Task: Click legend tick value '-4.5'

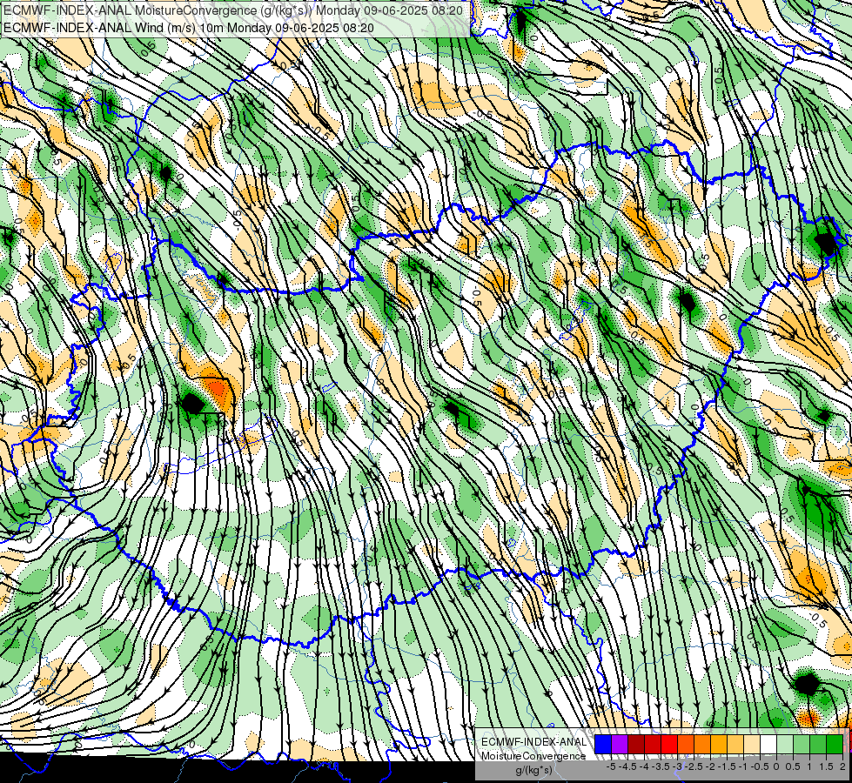Action: click(x=627, y=766)
